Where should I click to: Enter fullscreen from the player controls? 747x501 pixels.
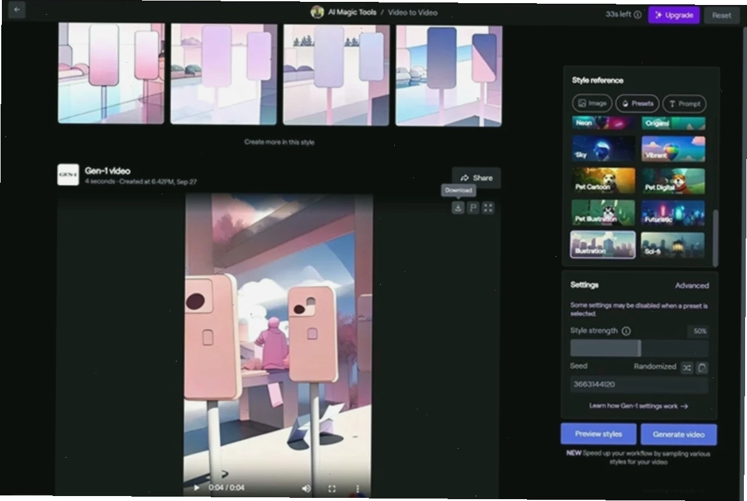(332, 489)
